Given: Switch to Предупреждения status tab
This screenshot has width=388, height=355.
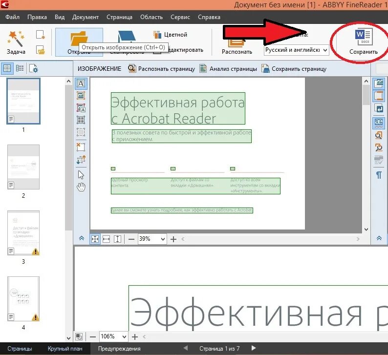Looking at the screenshot, I should [x=119, y=349].
